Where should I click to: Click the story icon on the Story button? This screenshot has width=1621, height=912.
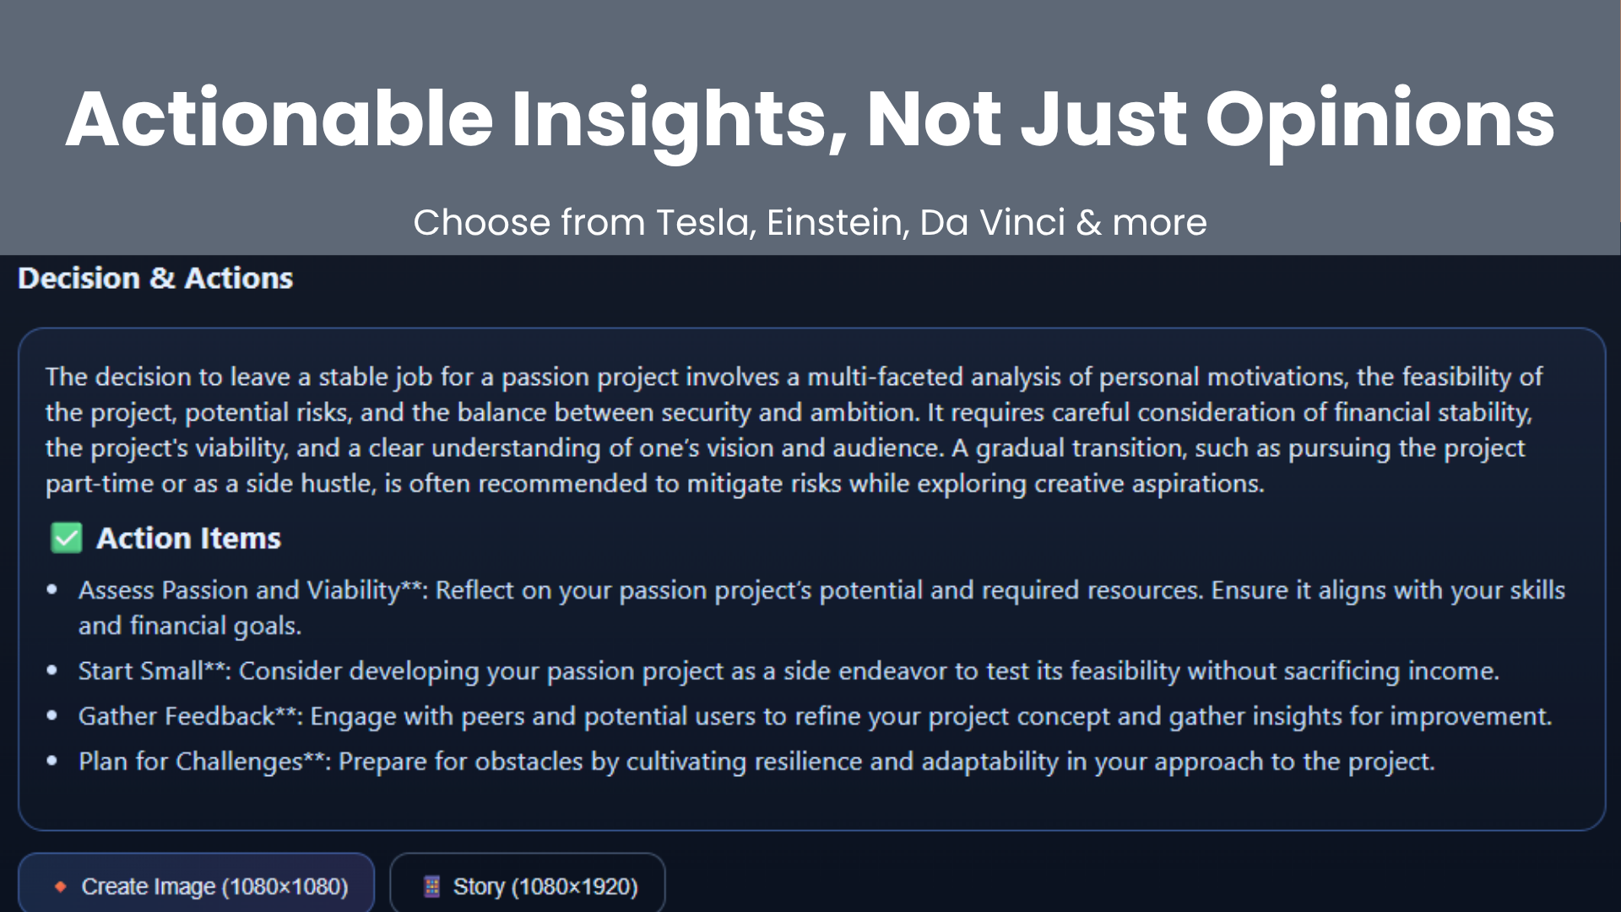[432, 887]
